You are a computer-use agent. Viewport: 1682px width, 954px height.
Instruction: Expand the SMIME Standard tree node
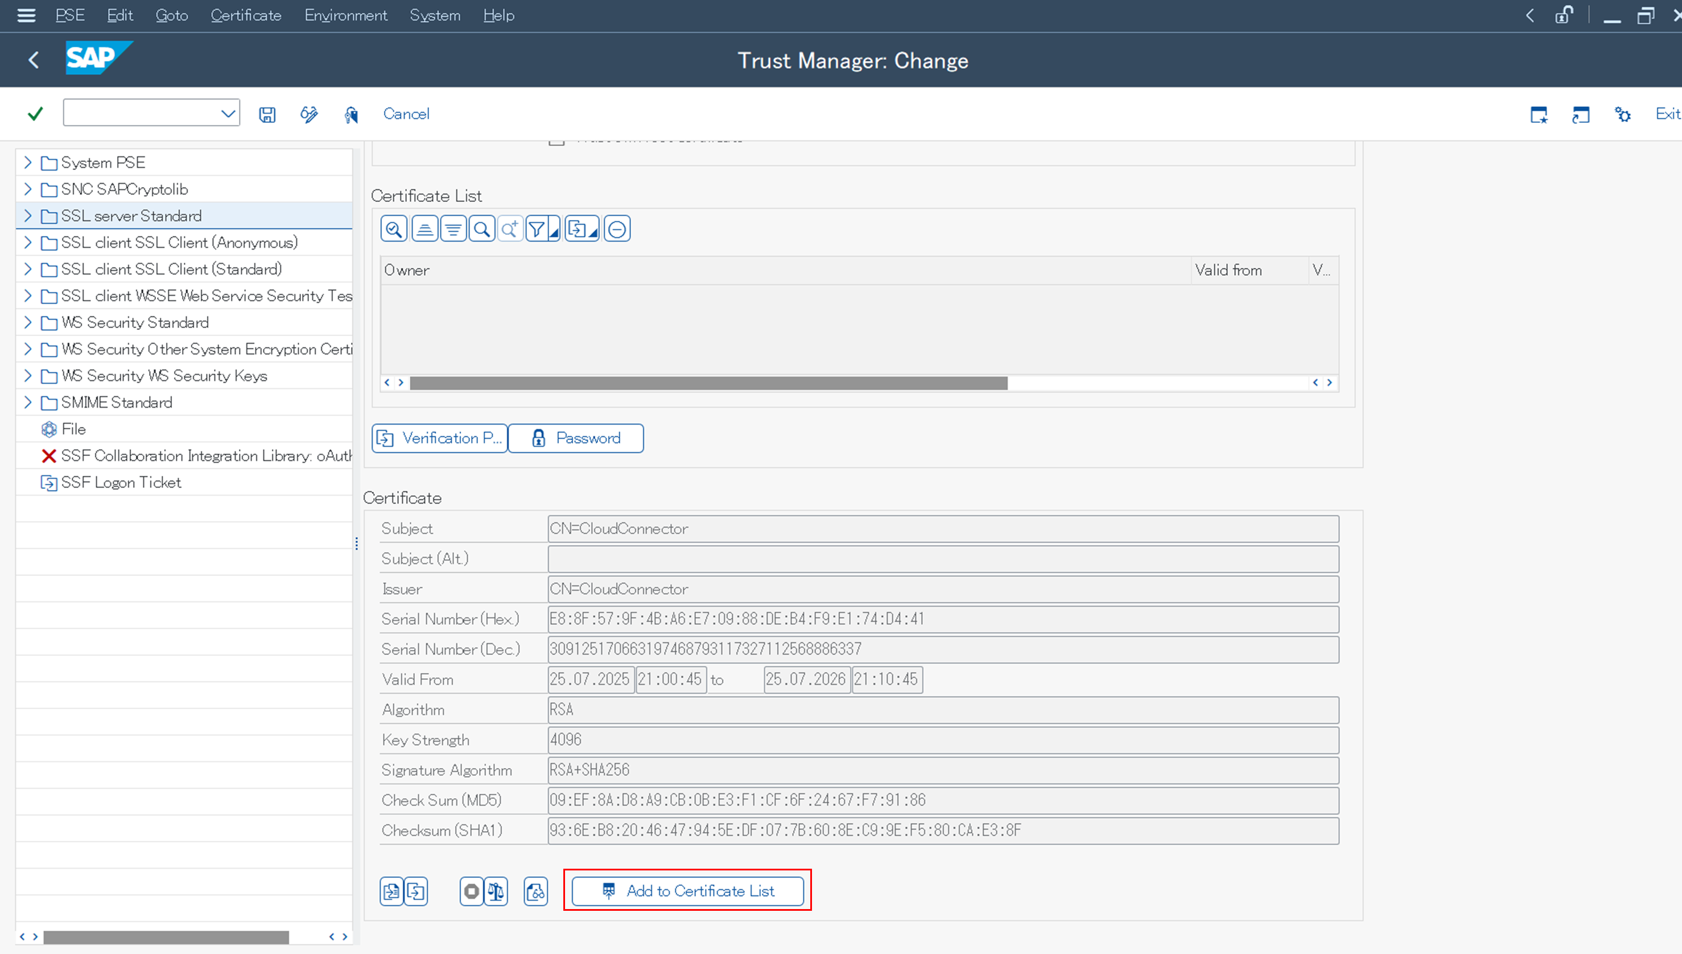click(27, 403)
